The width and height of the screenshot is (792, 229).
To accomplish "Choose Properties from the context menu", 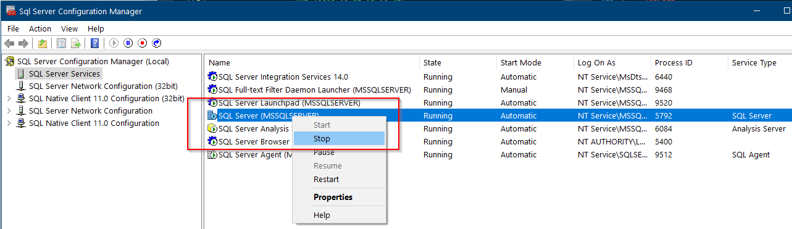I will click(x=339, y=197).
